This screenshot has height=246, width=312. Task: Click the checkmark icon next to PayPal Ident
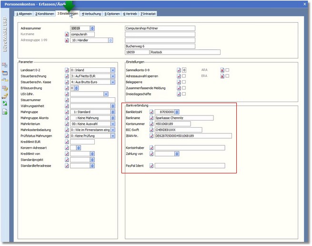pos(151,166)
